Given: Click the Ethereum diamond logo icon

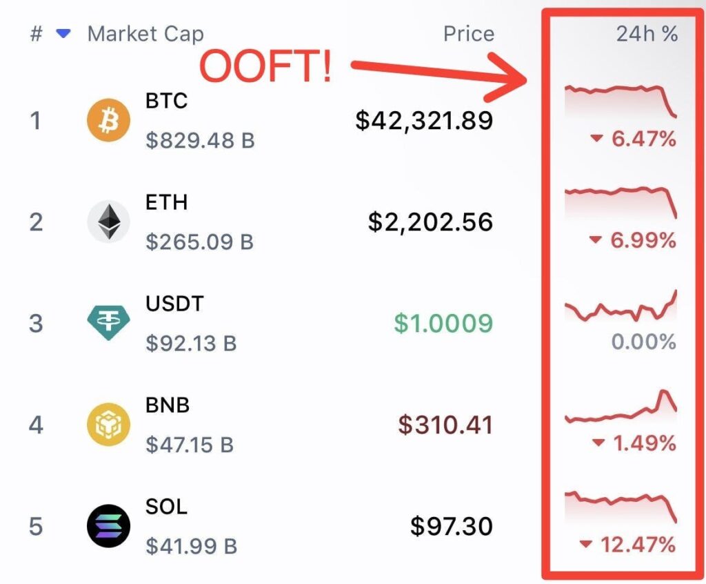Looking at the screenshot, I should [108, 222].
